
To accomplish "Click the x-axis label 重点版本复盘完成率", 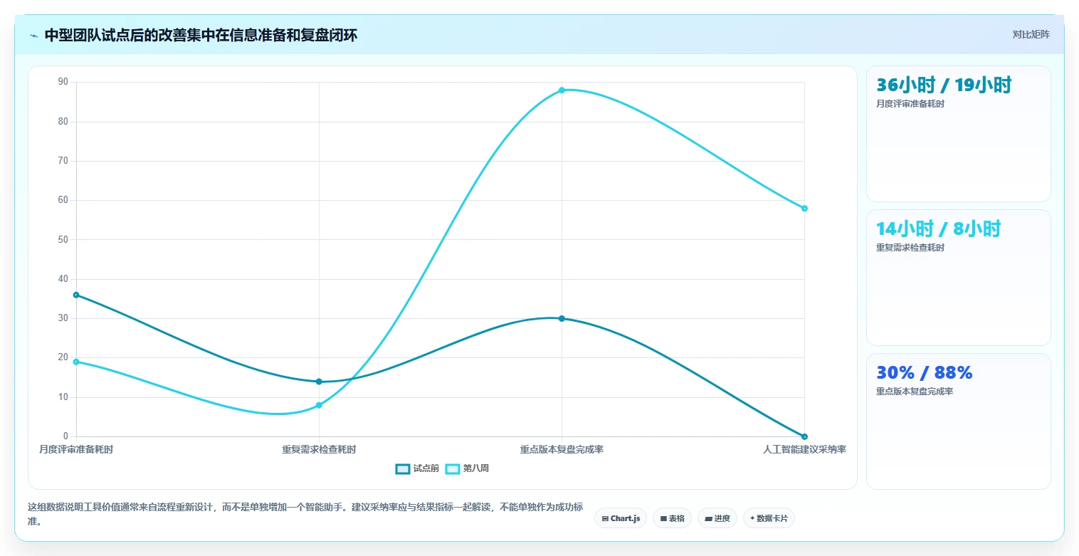I will 562,449.
